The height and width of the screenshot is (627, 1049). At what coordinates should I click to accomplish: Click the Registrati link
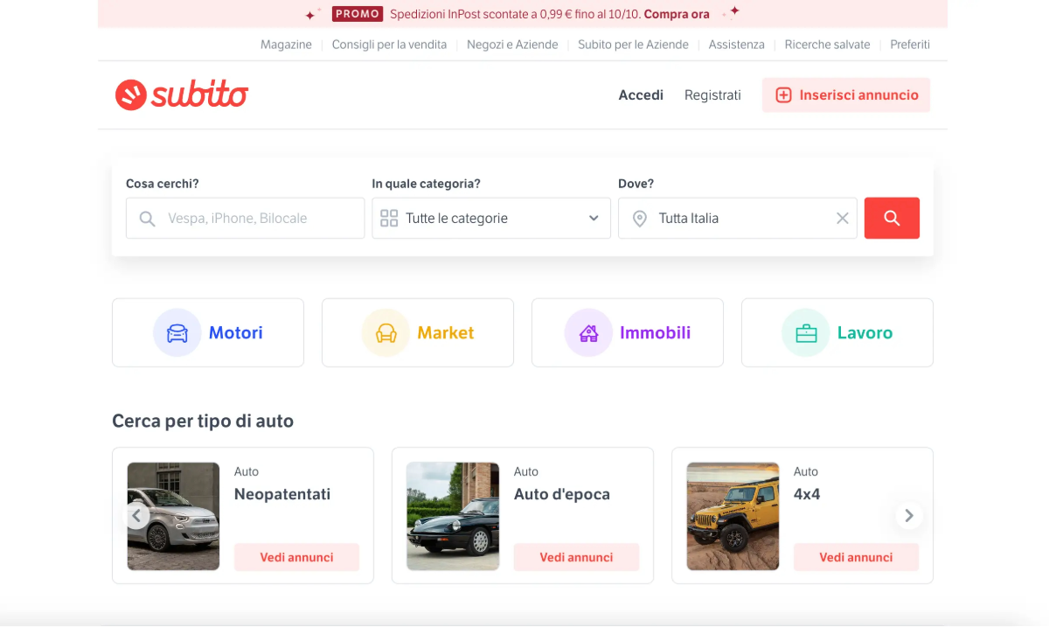pyautogui.click(x=712, y=95)
